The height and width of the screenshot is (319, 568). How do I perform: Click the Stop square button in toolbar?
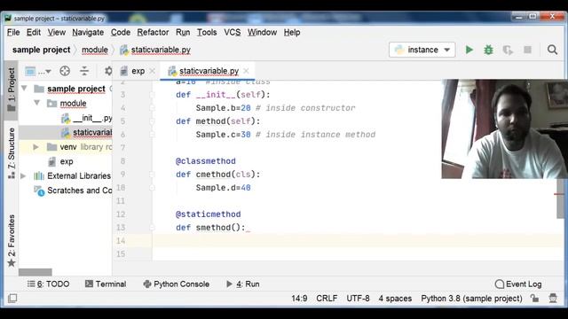coord(527,50)
